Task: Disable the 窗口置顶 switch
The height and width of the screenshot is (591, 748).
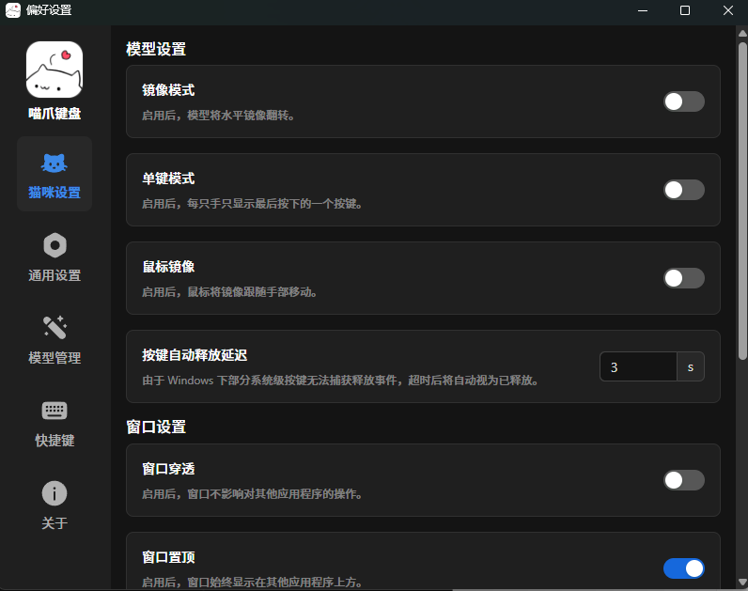Action: pyautogui.click(x=683, y=568)
